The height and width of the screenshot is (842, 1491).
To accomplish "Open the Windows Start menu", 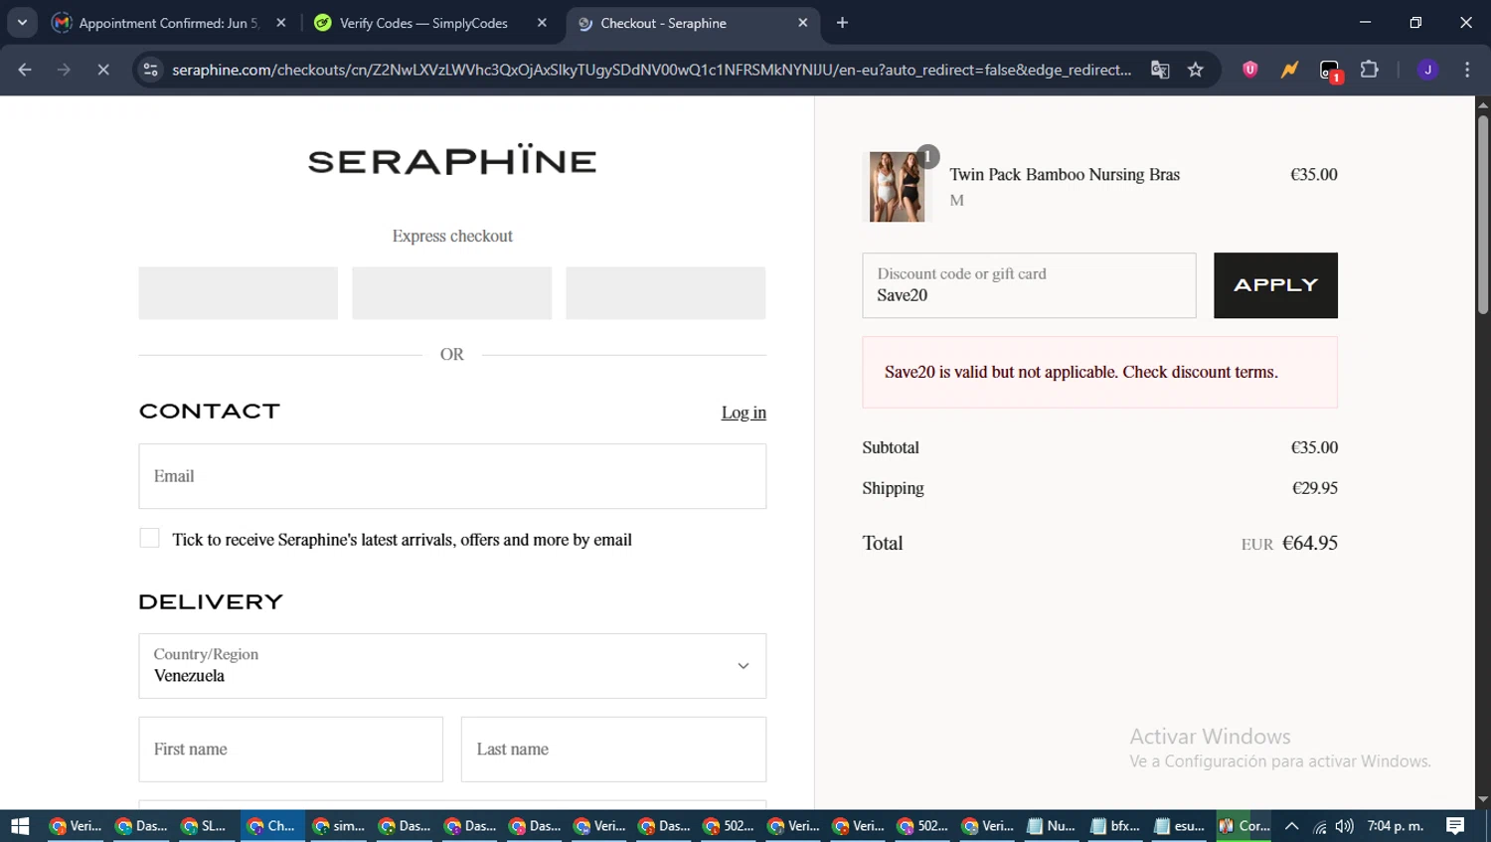I will coord(20,826).
